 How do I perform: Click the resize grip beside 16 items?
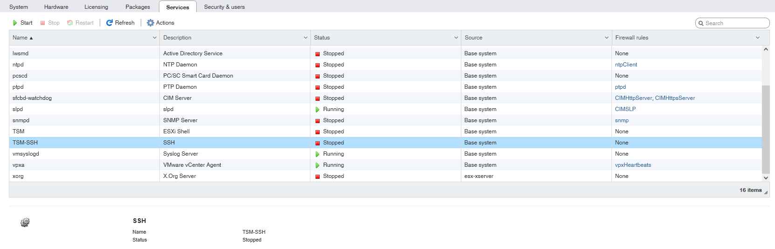(x=766, y=192)
